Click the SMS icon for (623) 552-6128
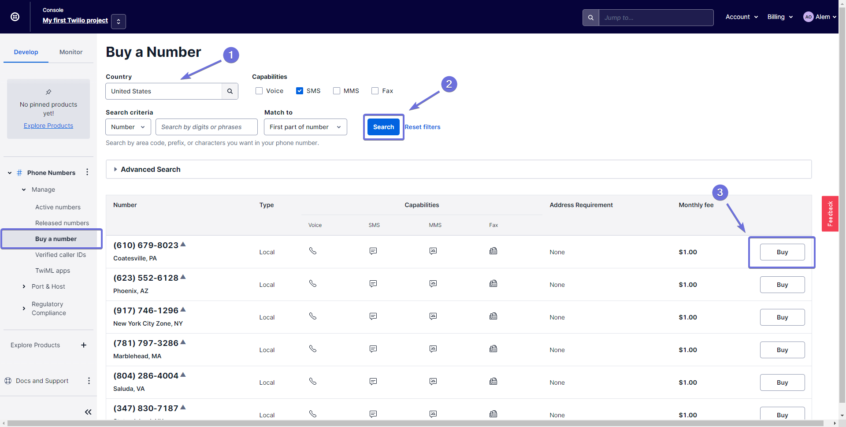Image resolution: width=846 pixels, height=427 pixels. tap(373, 284)
